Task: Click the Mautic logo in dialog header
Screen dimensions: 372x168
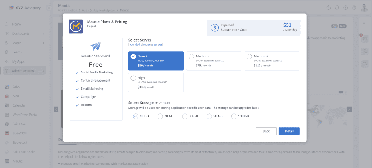Action: tap(76, 26)
